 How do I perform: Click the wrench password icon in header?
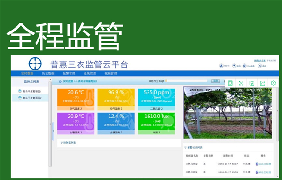coord(234,66)
